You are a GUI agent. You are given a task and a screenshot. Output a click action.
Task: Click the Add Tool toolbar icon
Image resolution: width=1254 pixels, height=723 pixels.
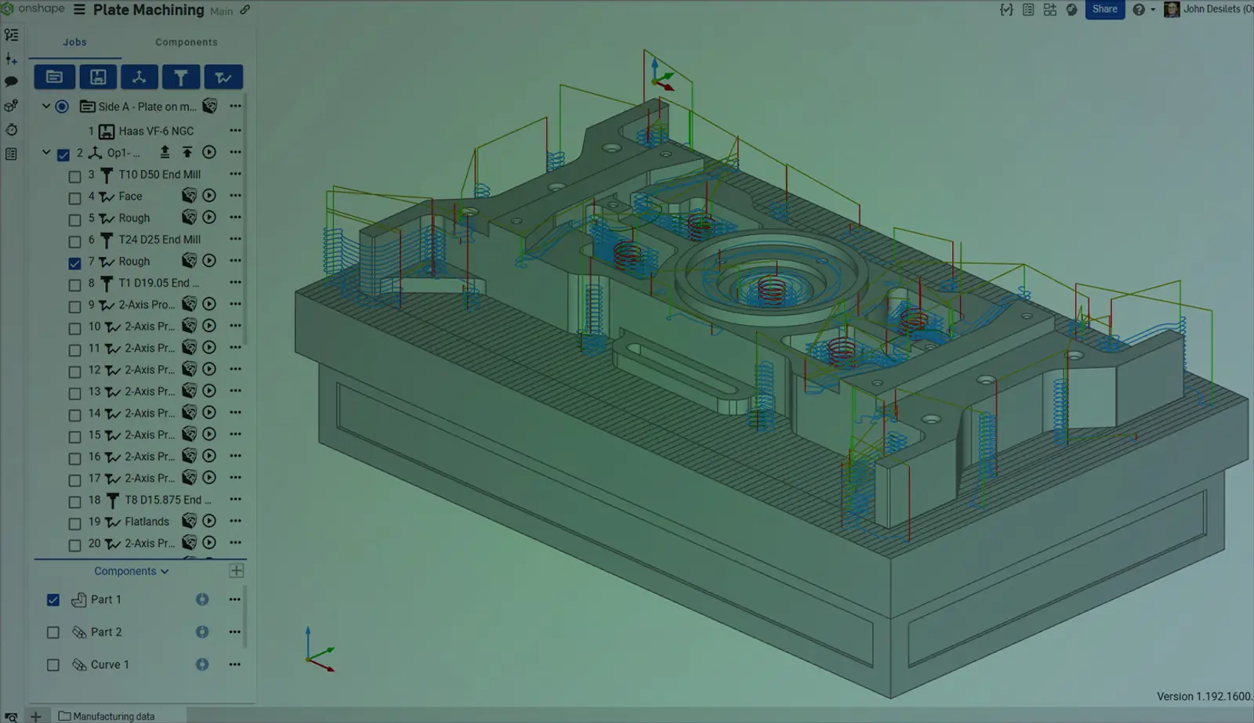pyautogui.click(x=181, y=77)
